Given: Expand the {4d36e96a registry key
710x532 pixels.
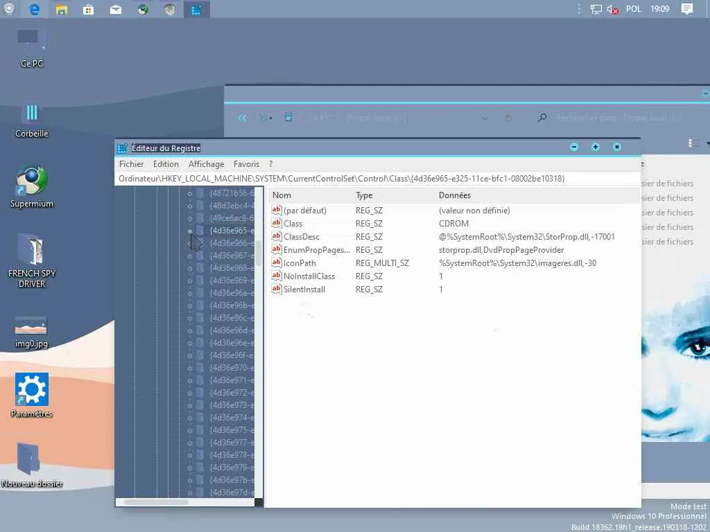Looking at the screenshot, I should pos(190,293).
